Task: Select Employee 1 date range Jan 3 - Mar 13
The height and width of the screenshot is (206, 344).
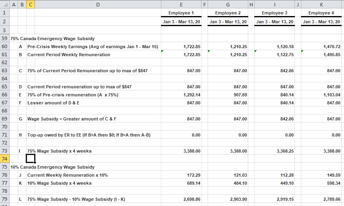Action: [181, 22]
